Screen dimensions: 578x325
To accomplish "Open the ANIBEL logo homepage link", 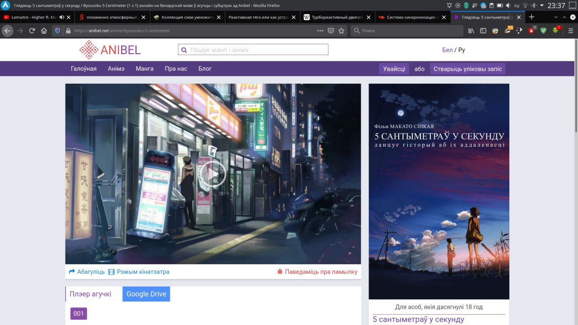I will [110, 50].
